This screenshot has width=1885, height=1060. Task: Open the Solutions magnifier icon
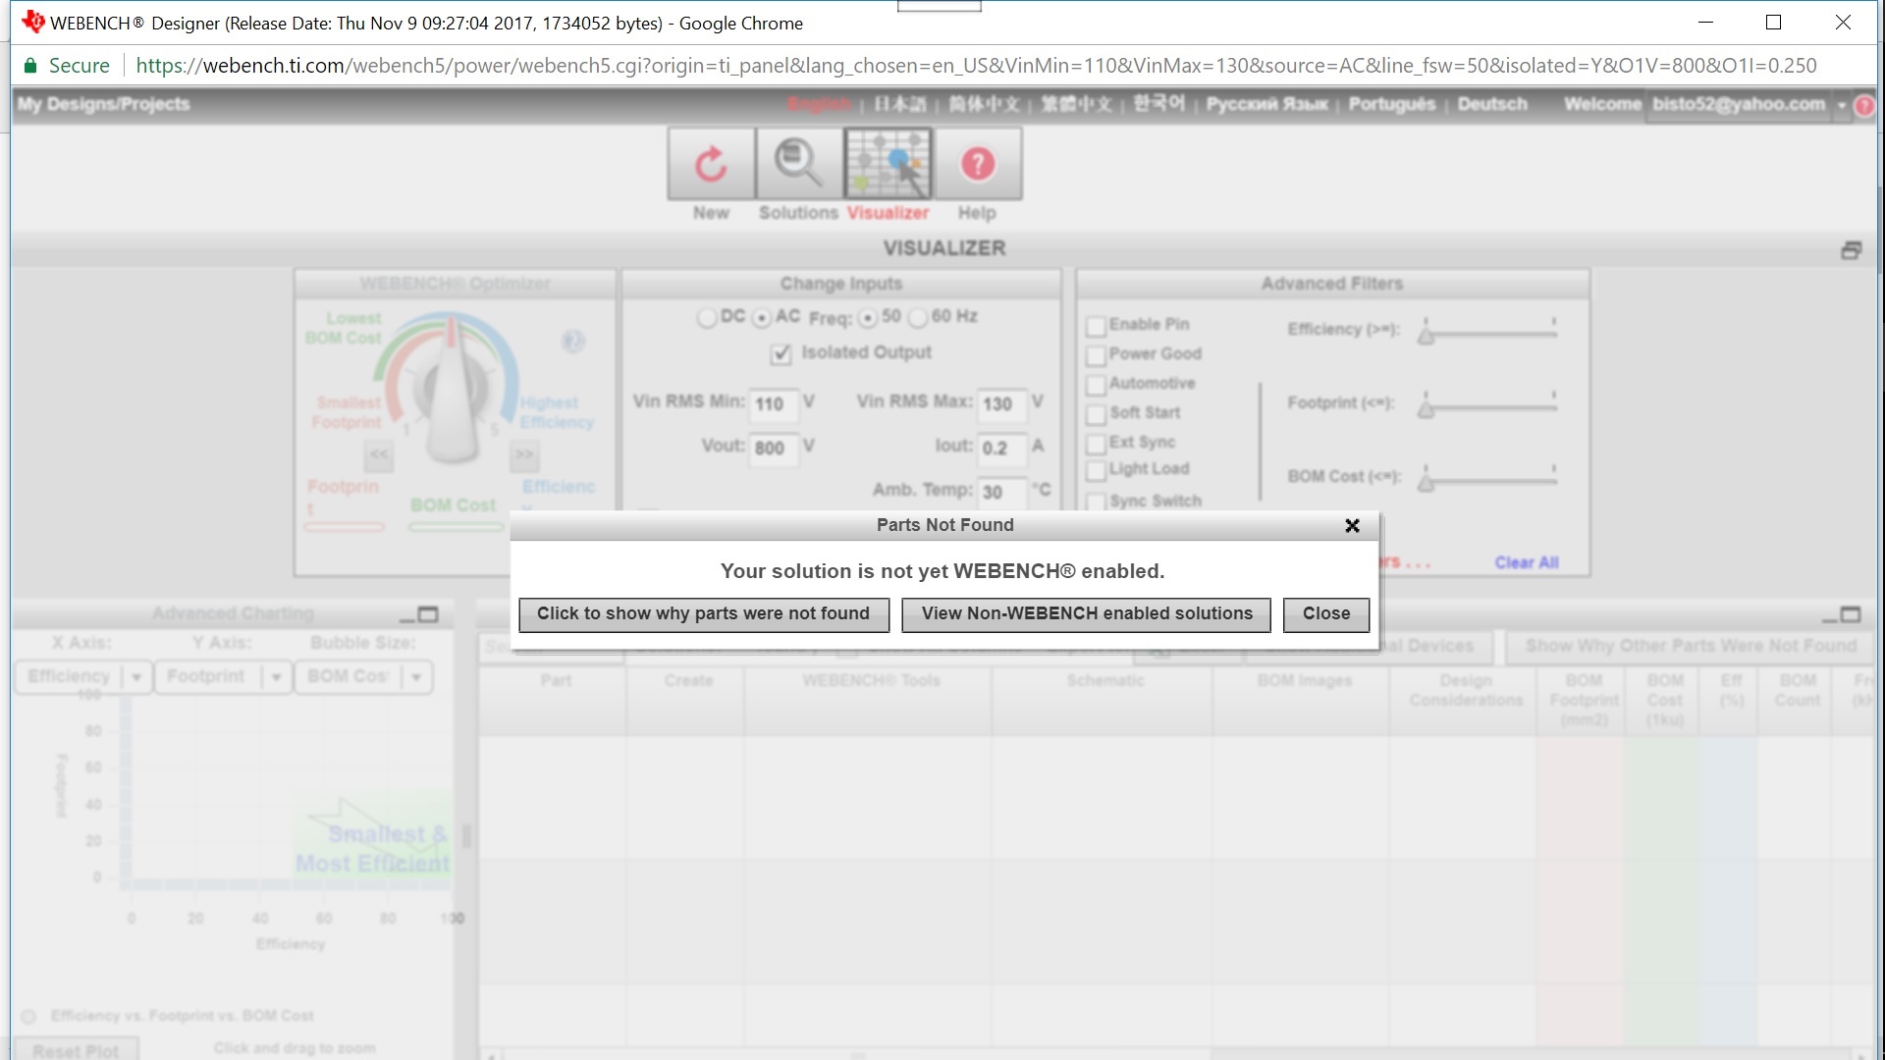click(x=798, y=164)
